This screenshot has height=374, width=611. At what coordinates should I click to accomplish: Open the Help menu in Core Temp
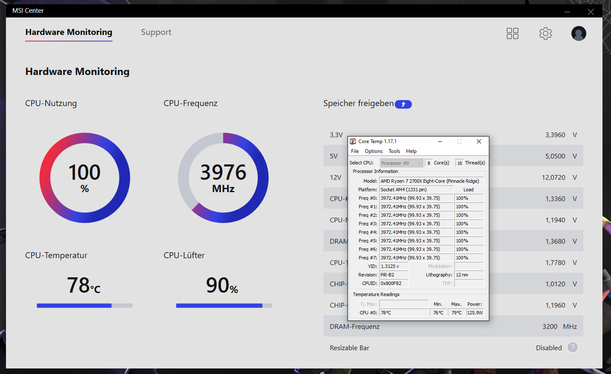point(411,151)
